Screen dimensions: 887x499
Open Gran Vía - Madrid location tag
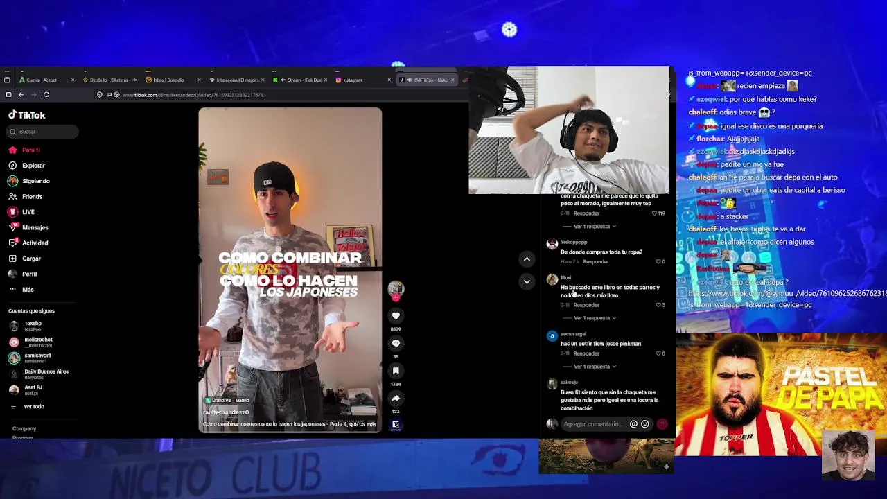click(227, 401)
